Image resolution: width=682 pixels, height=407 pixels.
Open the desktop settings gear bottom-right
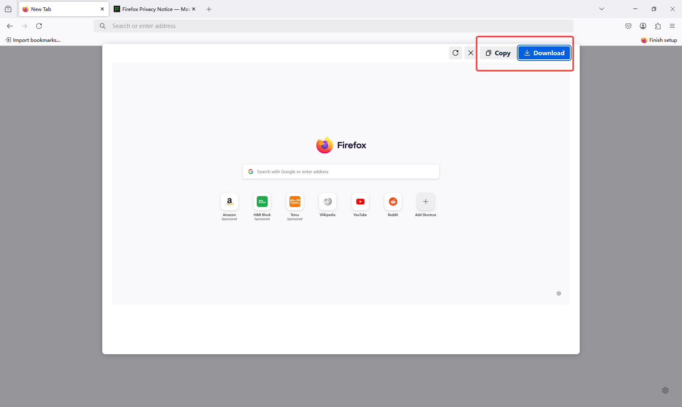tap(665, 390)
